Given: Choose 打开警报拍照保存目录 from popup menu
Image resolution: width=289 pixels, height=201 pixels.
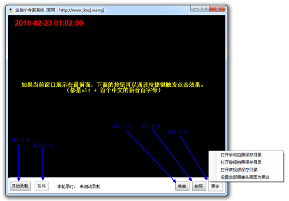Looking at the screenshot, I should click(244, 162).
